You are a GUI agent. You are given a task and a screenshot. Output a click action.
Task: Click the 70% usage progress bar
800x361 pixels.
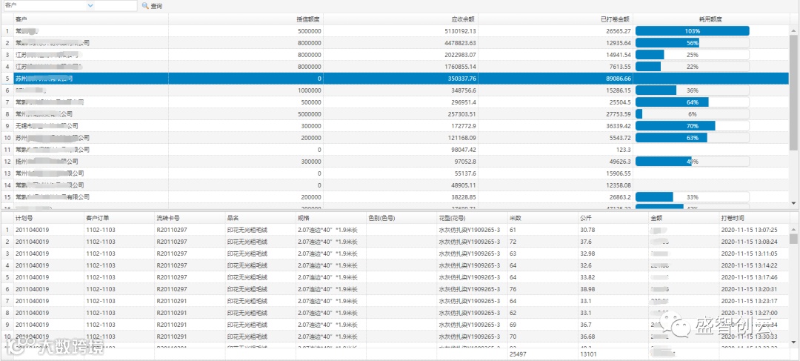(x=693, y=125)
